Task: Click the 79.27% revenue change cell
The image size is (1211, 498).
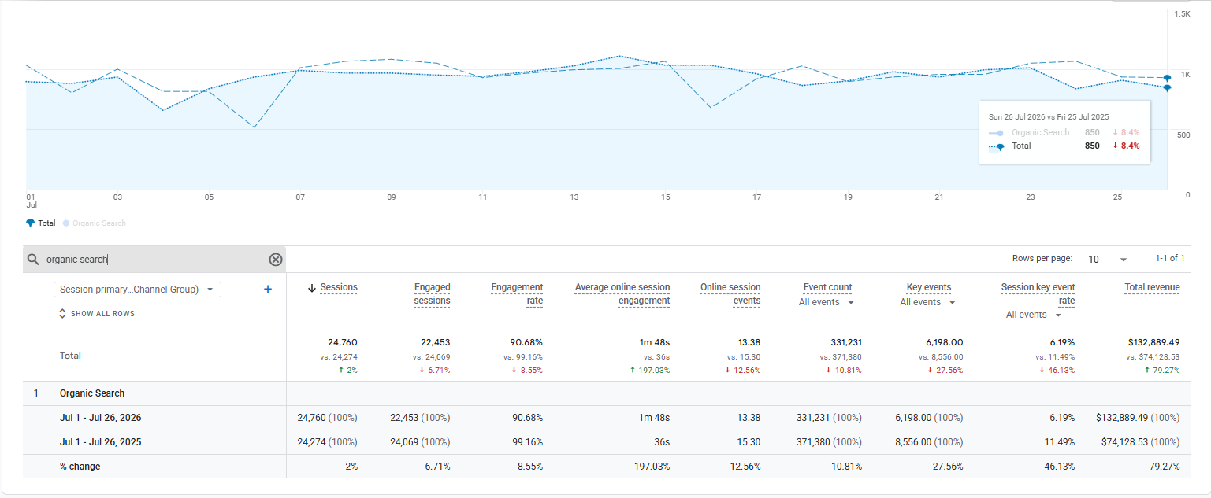Action: pos(1165,467)
